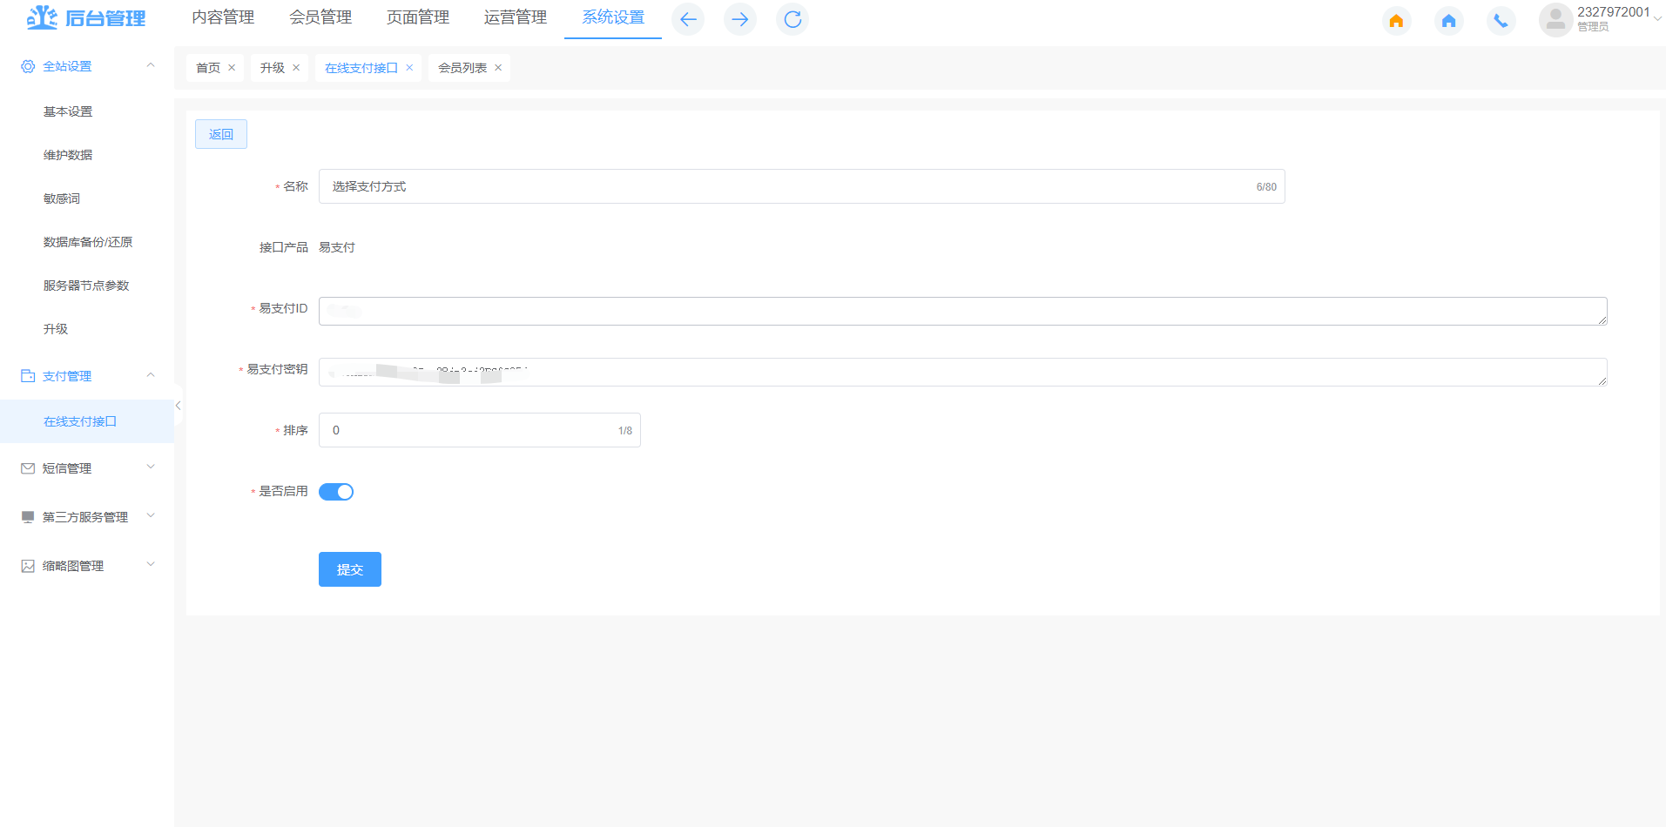Grab the 易支付ID textarea resize handle

pyautogui.click(x=1602, y=319)
